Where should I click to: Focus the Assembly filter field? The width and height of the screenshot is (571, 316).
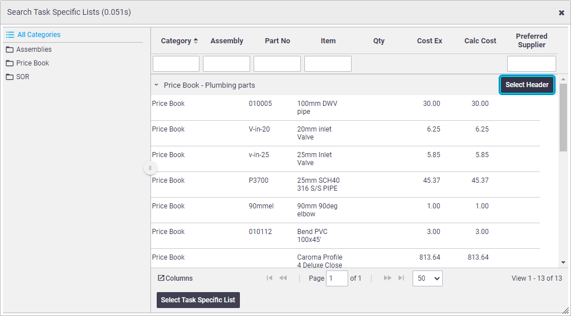(x=226, y=64)
